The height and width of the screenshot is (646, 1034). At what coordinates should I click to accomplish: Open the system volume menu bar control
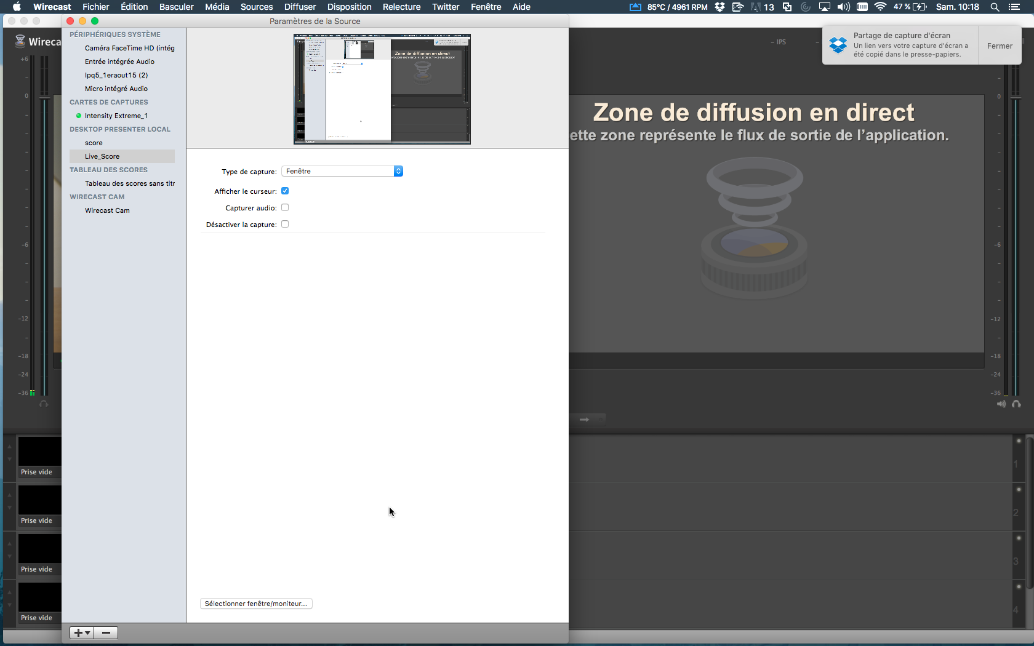(843, 7)
